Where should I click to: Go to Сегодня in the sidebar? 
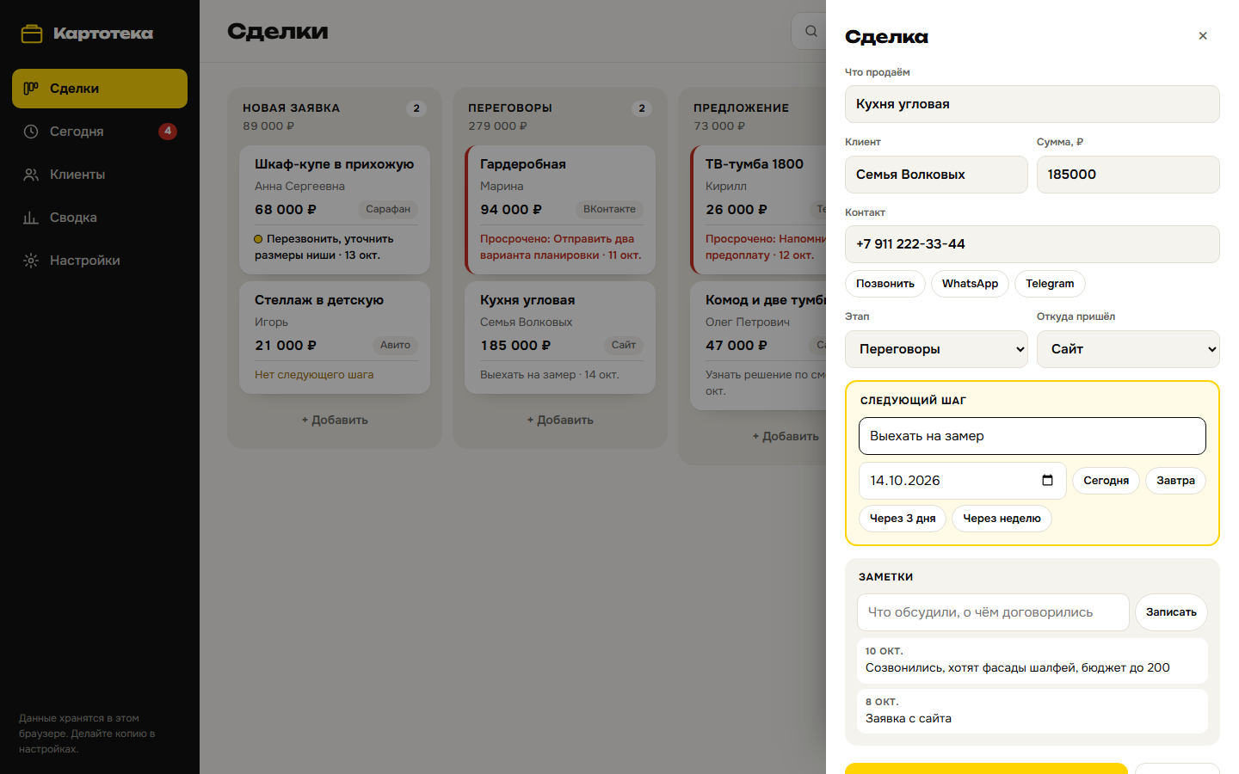[100, 132]
